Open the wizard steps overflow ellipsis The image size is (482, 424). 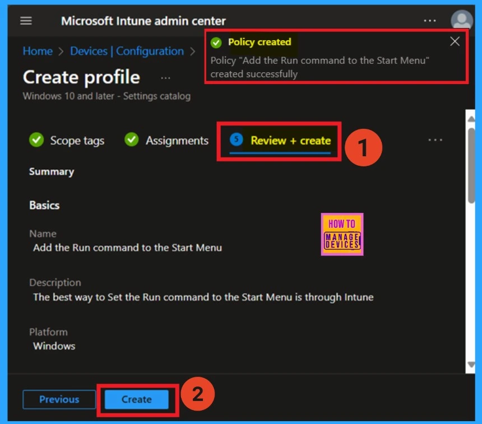click(x=435, y=140)
